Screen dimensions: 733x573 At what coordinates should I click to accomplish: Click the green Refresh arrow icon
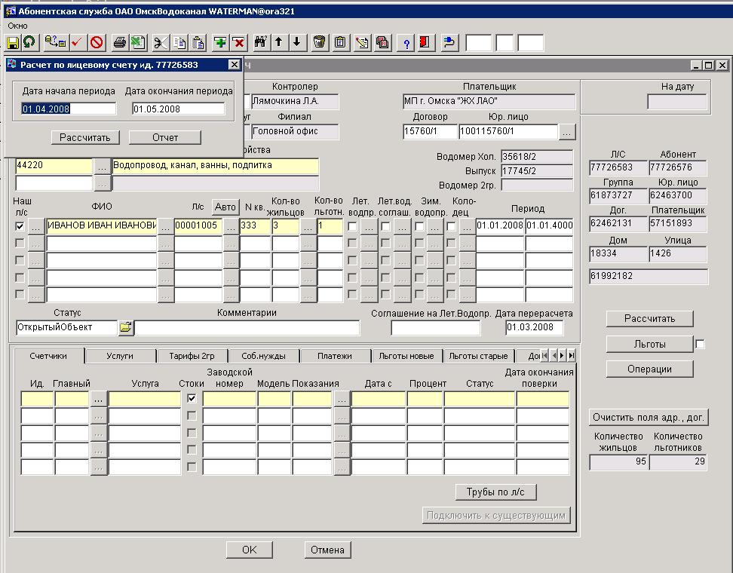coord(29,42)
